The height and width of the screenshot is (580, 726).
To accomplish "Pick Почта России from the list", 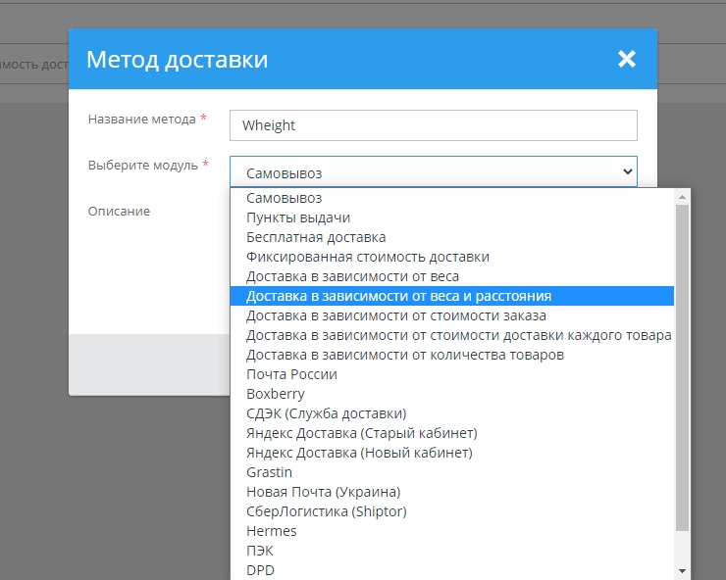I will coord(291,374).
